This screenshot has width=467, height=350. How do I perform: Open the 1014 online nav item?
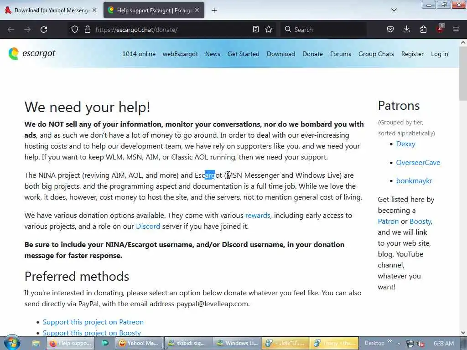tap(139, 54)
